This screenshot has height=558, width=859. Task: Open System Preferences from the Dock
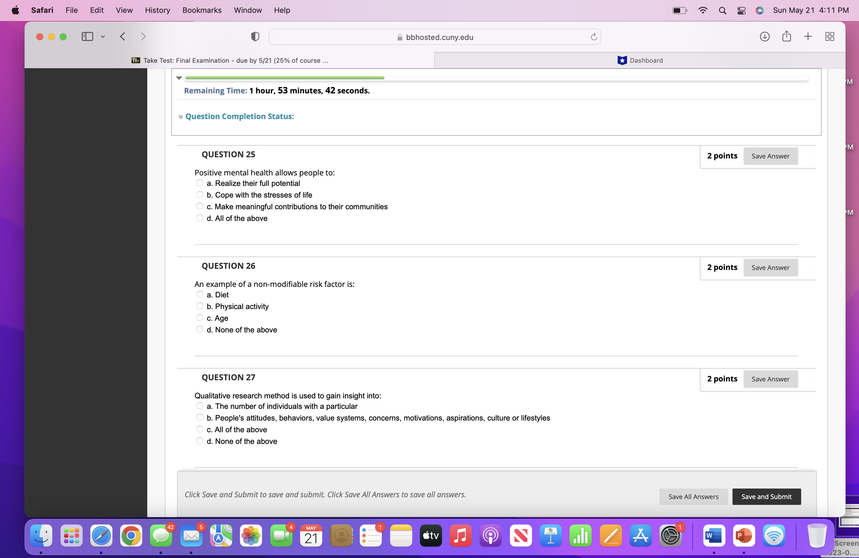[x=671, y=536]
